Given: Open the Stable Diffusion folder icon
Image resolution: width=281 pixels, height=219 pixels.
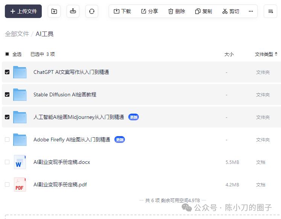Looking at the screenshot, I should pos(20,94).
